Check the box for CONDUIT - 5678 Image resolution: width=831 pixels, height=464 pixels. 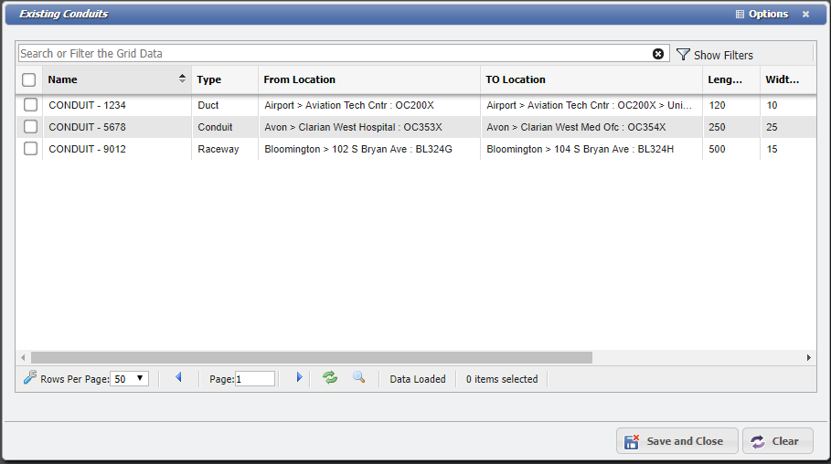coord(31,127)
